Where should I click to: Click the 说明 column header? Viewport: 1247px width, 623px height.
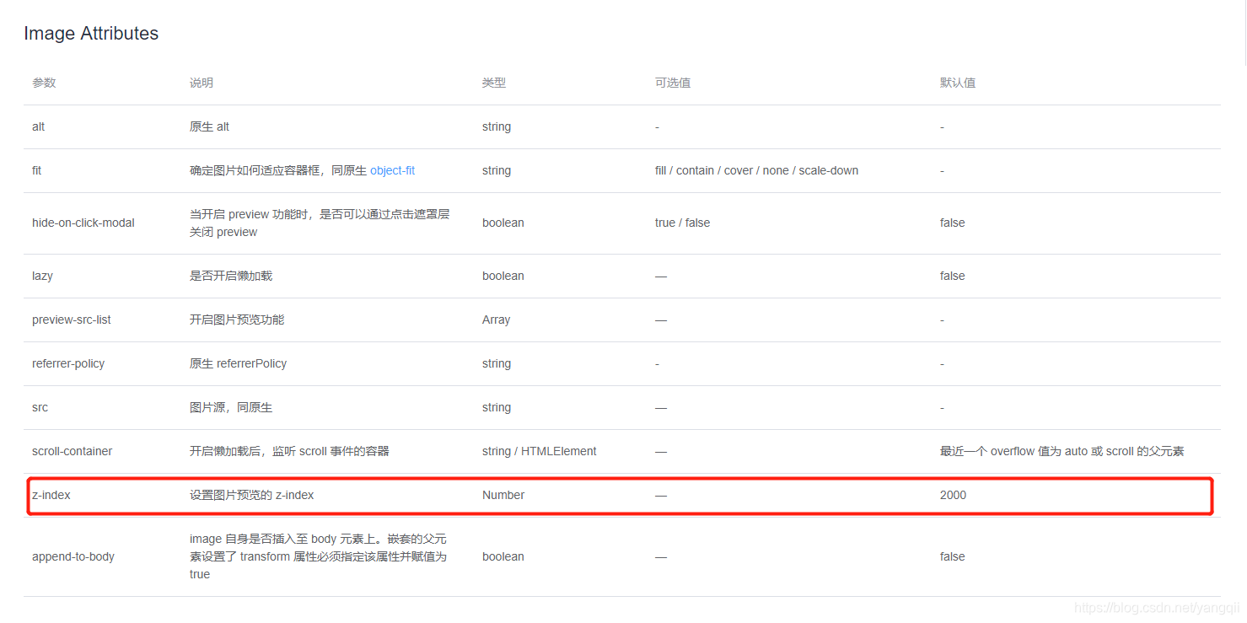(x=201, y=82)
